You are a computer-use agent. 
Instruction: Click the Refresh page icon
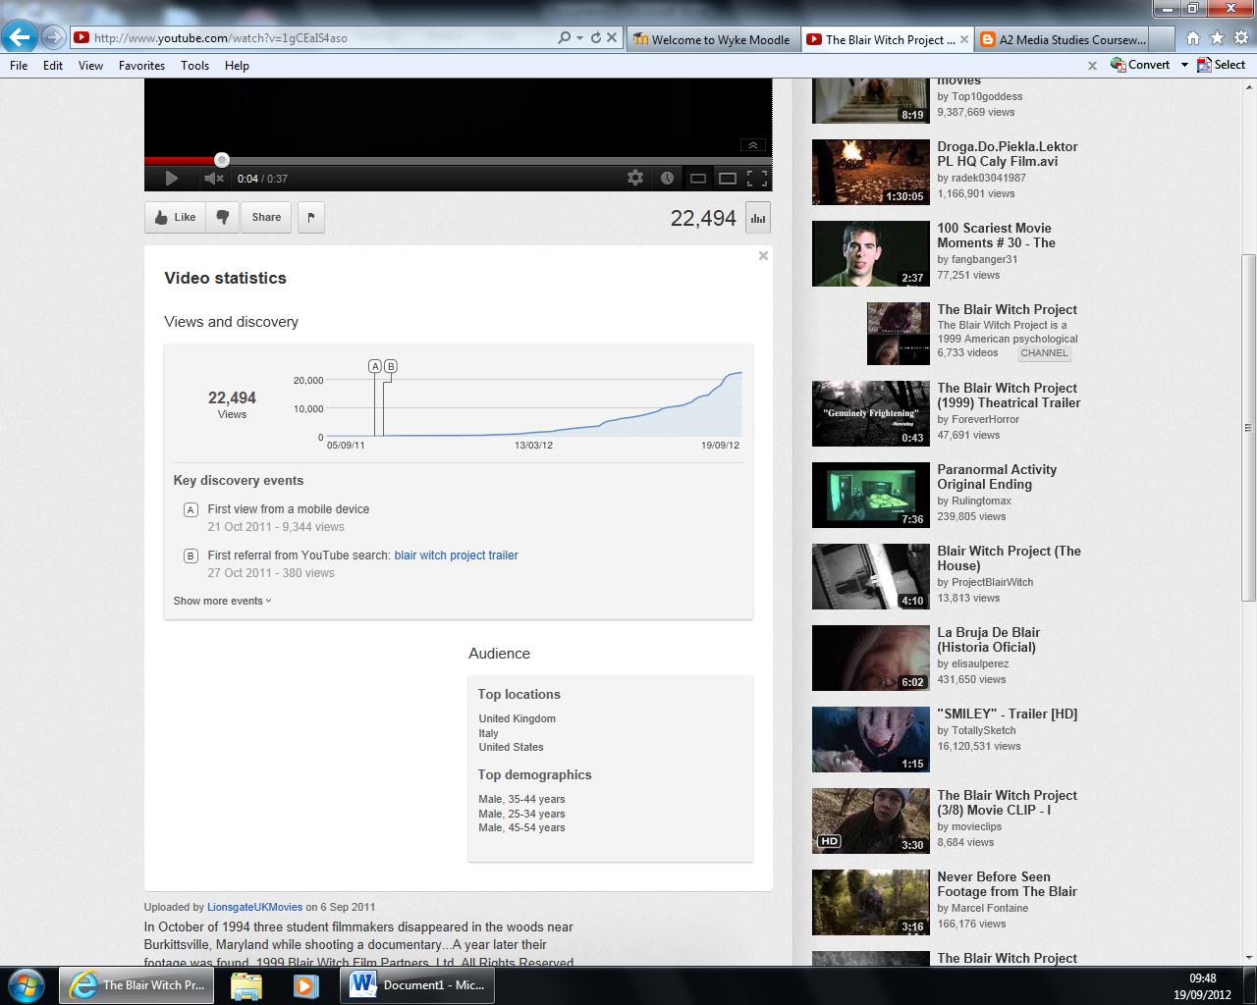595,37
